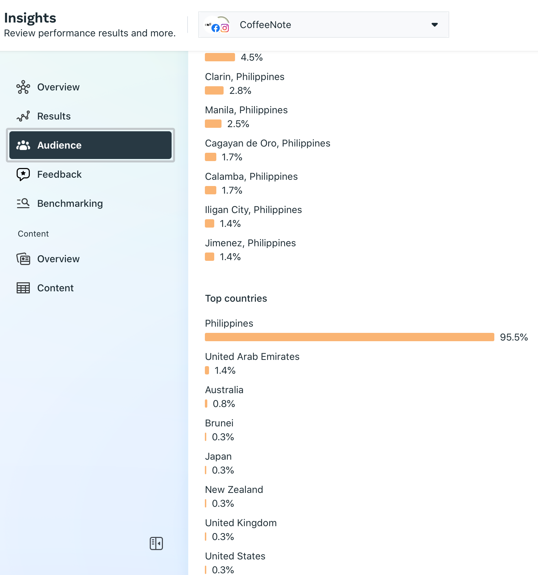
Task: Click the Philippines 95.5% bar
Action: pyautogui.click(x=349, y=337)
